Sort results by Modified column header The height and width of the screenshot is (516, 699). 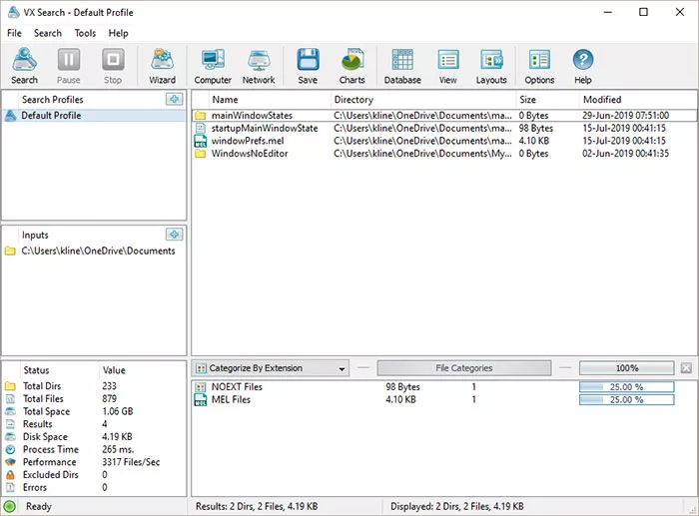click(x=637, y=100)
